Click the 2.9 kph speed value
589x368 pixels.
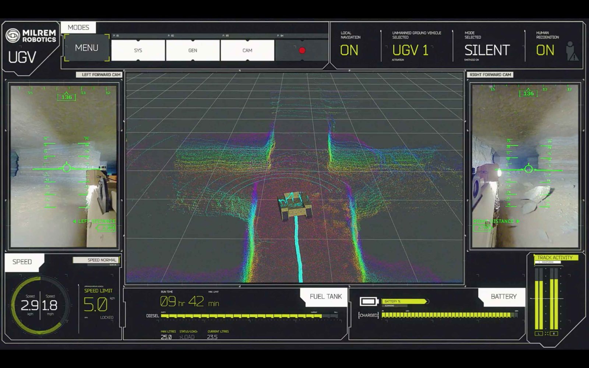30,305
